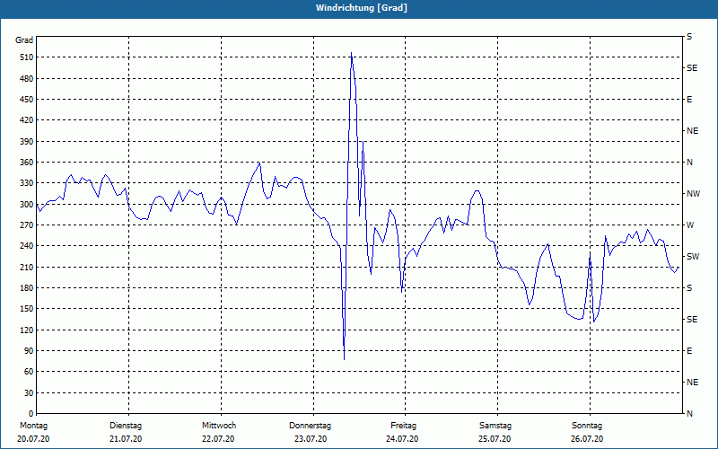Select the '120' y-axis value
Image resolution: width=718 pixels, height=449 pixels.
point(26,330)
